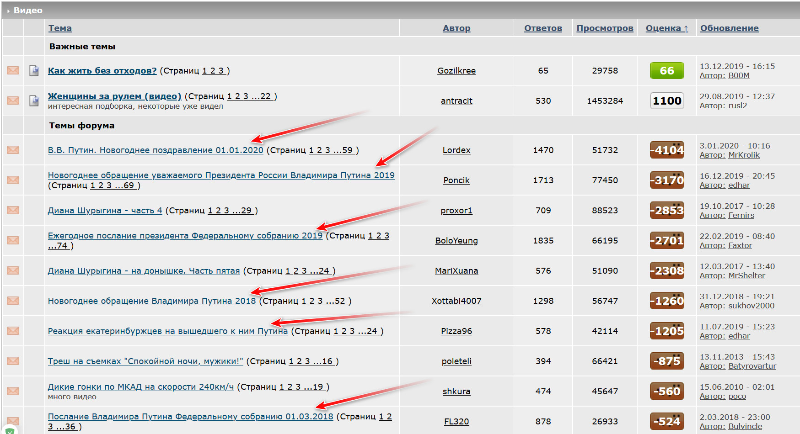This screenshot has height=434, width=800.
Task: Open author profile Xottabi4007
Action: tap(456, 301)
